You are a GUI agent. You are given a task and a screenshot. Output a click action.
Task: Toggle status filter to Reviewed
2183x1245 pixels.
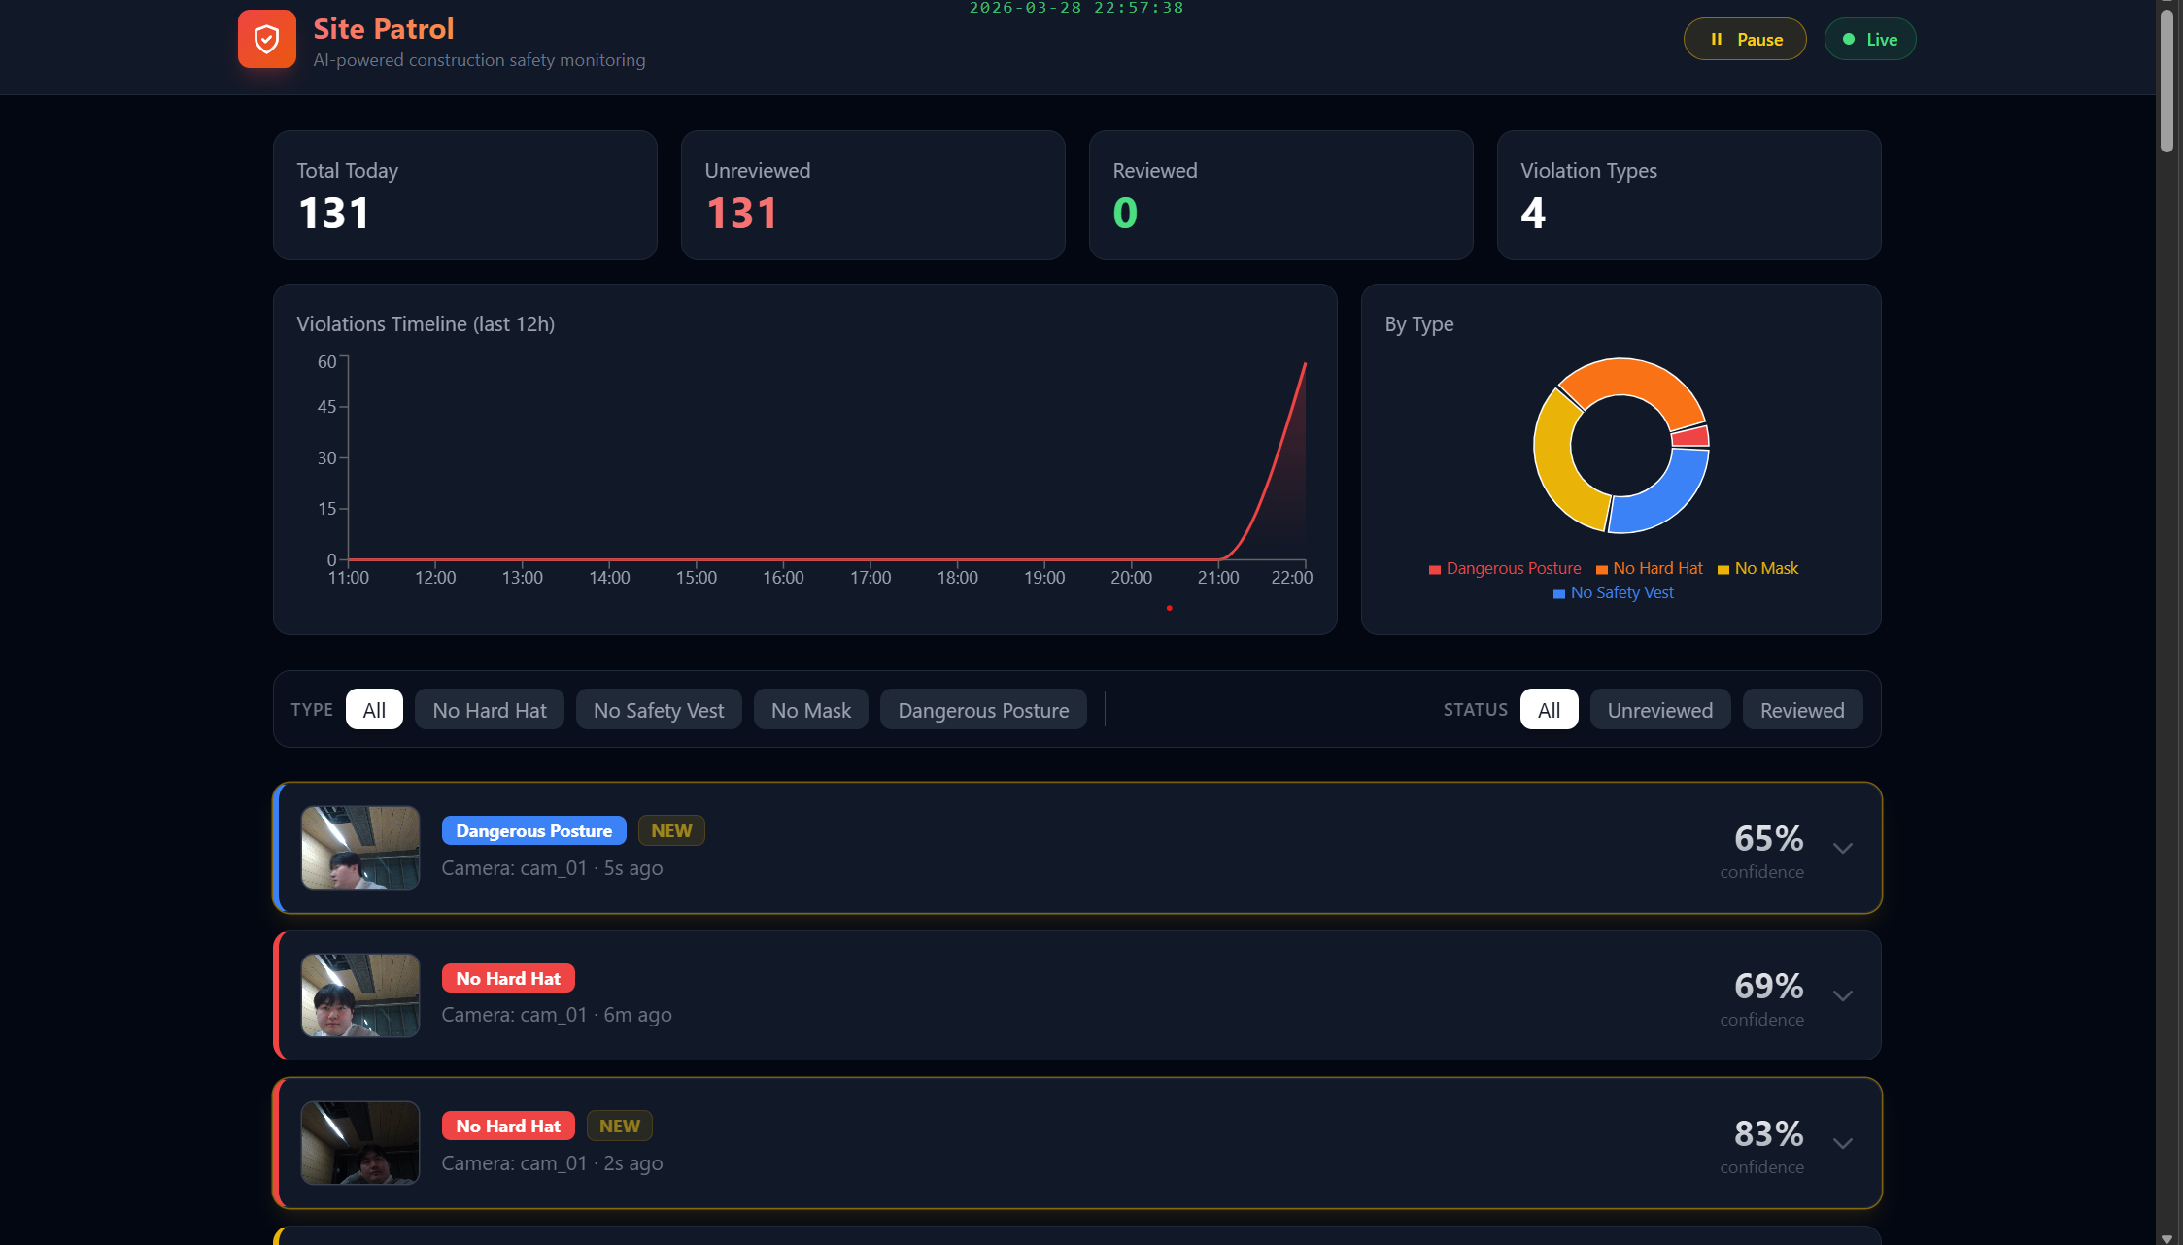click(x=1801, y=710)
